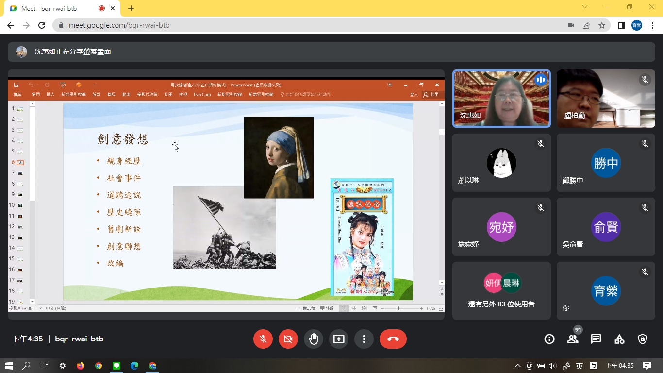
Task: Expand Customize Quick Access Toolbar arrow
Action: (94, 85)
